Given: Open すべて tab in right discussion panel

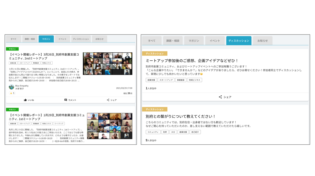Looking at the screenshot, I should tap(152, 41).
